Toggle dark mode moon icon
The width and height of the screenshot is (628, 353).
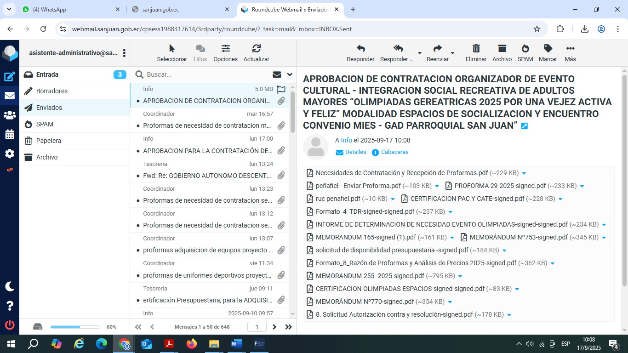pyautogui.click(x=10, y=286)
